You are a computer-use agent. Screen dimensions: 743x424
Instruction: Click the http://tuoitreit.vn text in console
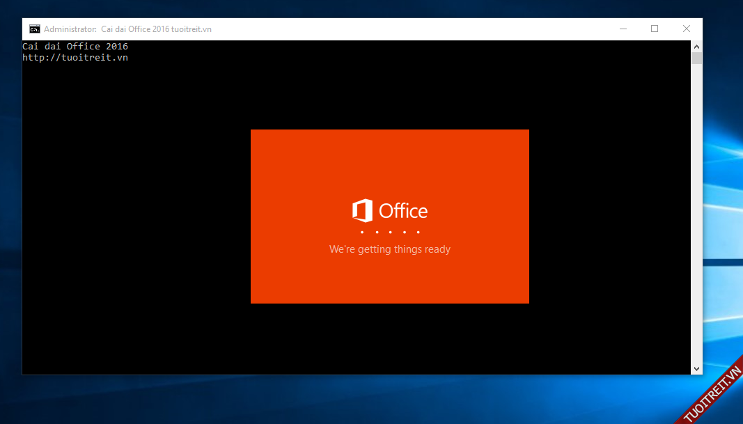tap(75, 58)
